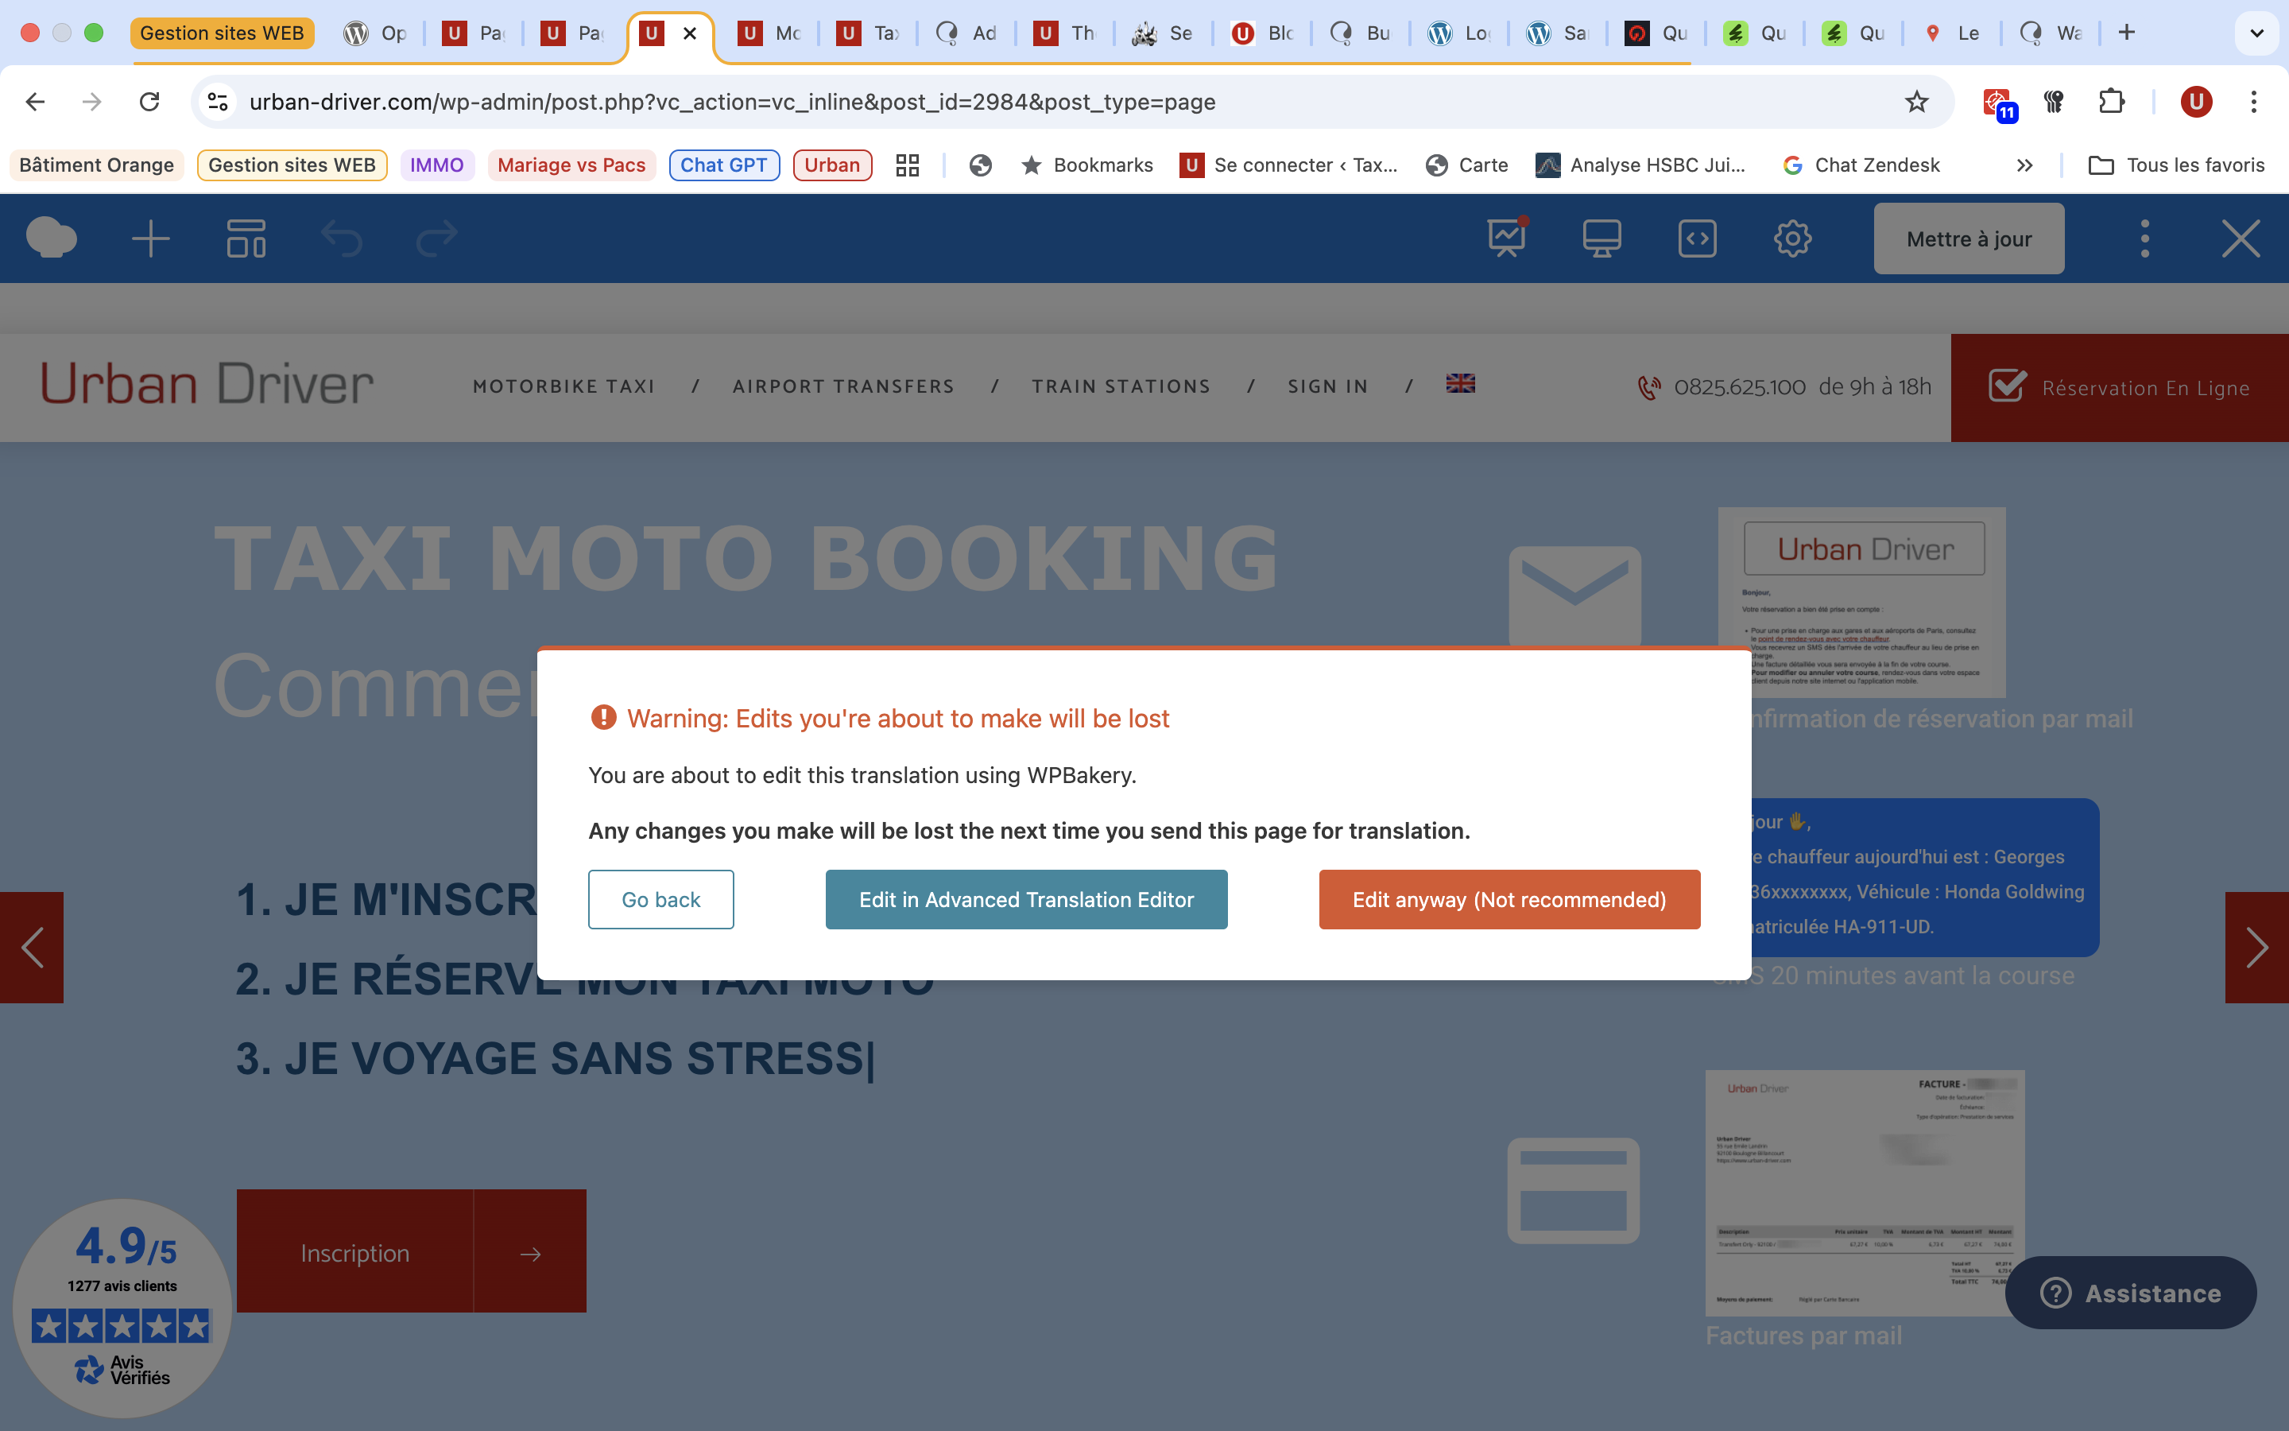
Task: Open the Urban bookmark group
Action: (x=832, y=165)
